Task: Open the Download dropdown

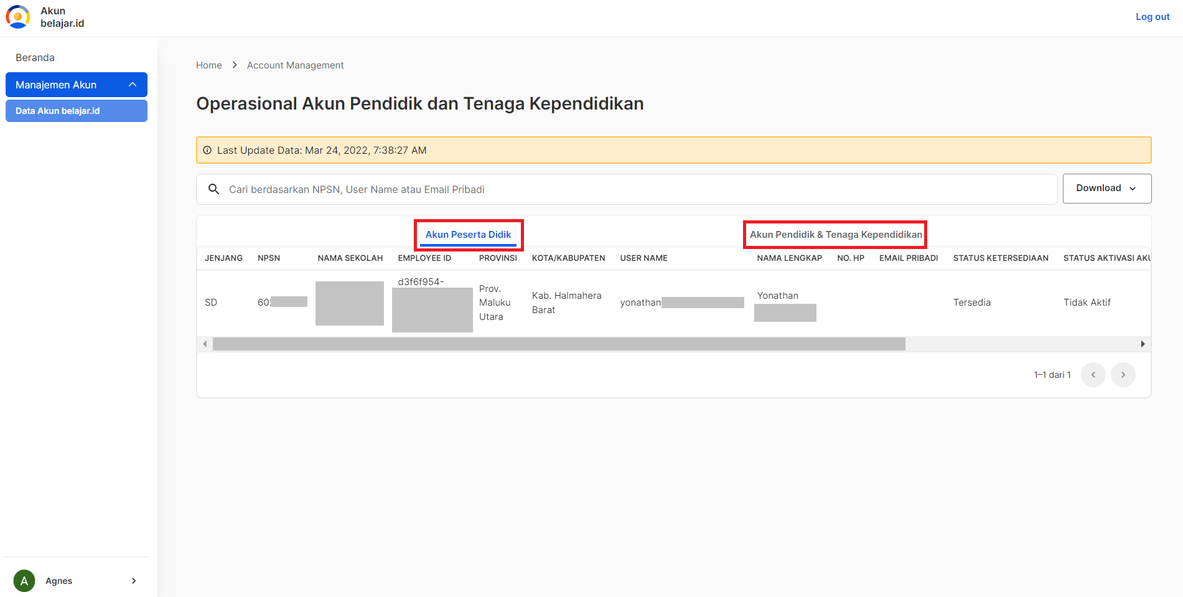Action: (x=1106, y=189)
